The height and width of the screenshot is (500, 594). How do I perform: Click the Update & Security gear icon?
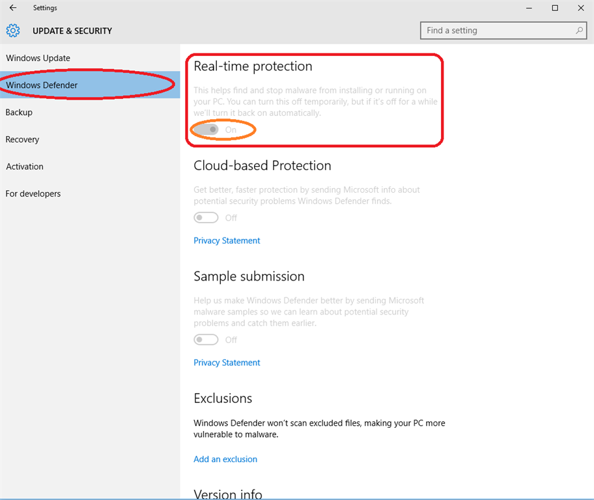click(x=13, y=31)
